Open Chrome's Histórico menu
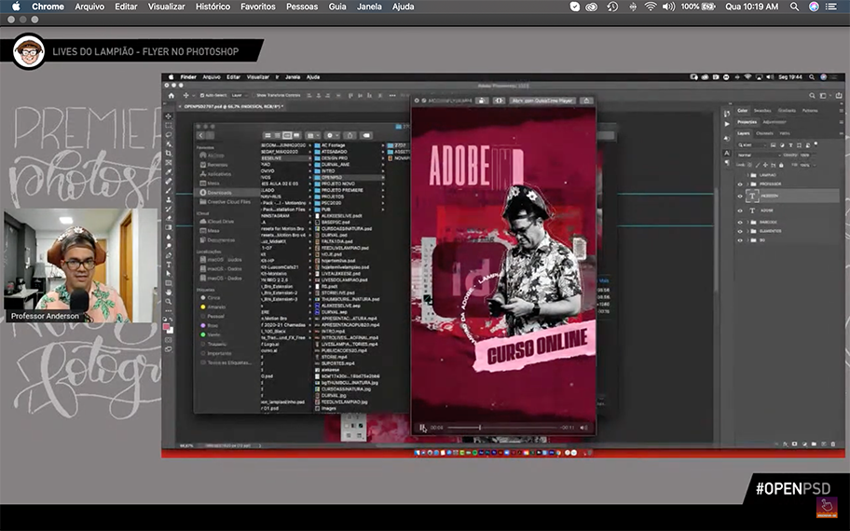The height and width of the screenshot is (531, 850). click(x=212, y=7)
